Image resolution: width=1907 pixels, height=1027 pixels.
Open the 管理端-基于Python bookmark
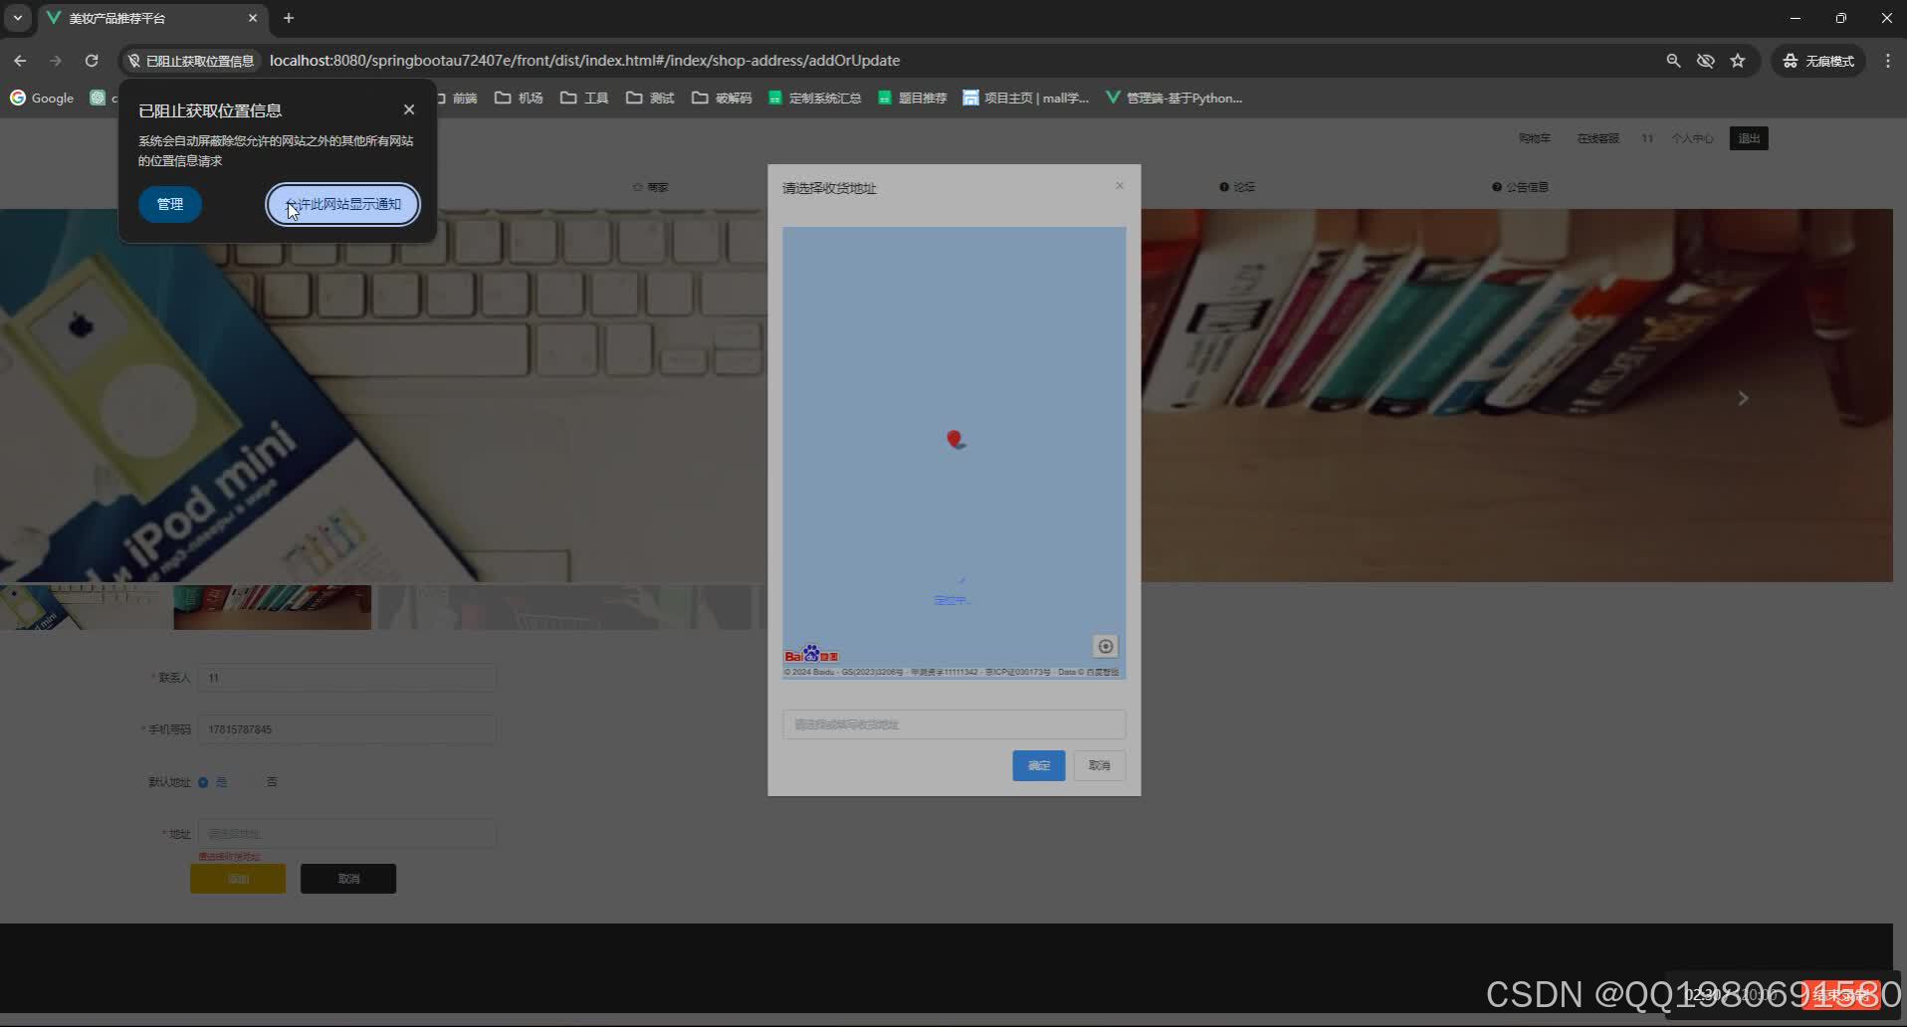click(x=1173, y=98)
